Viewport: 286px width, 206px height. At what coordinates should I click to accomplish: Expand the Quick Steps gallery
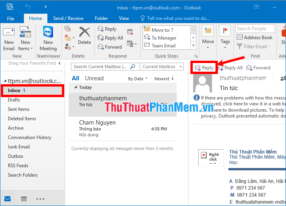pos(193,45)
